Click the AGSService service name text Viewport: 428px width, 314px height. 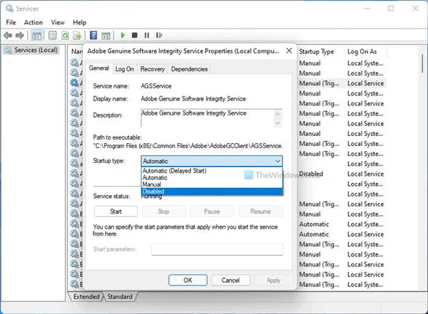pos(156,86)
